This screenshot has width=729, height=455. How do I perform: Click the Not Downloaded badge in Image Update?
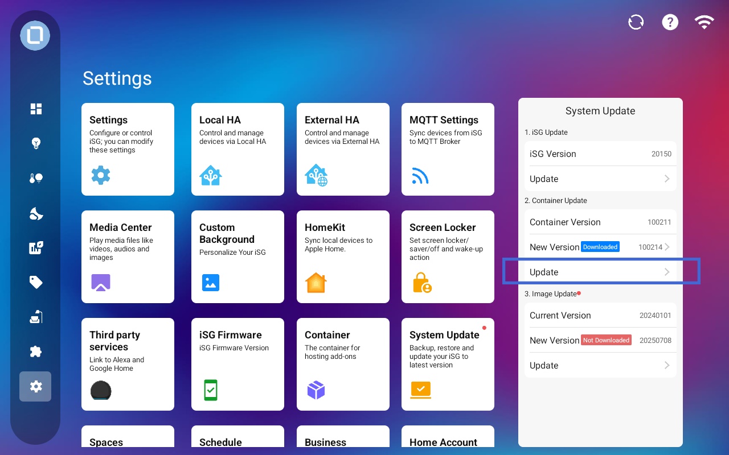(x=606, y=340)
